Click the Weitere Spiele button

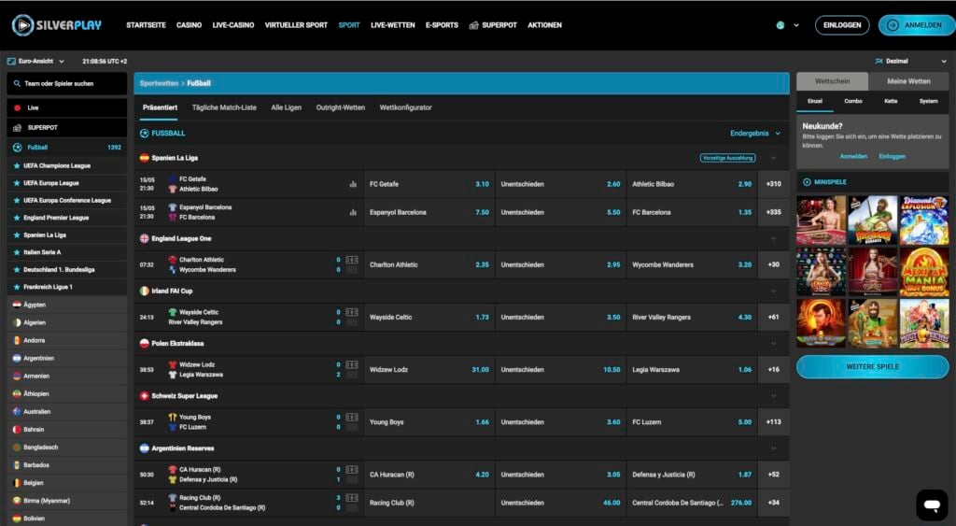point(873,367)
